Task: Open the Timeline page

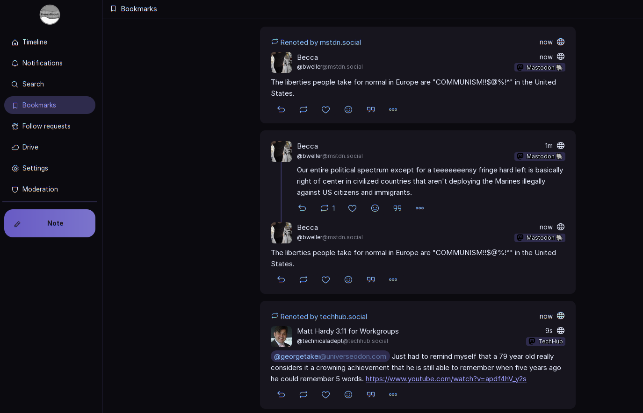Action: [x=35, y=42]
